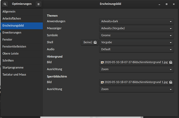Viewport: 179px width, 118px height.
Task: Go to Erweiterungen section
Action: tap(12, 33)
